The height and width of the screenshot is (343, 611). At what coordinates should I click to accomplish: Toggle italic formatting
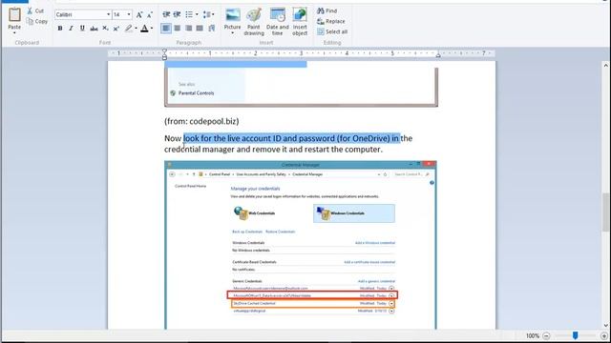[71, 29]
